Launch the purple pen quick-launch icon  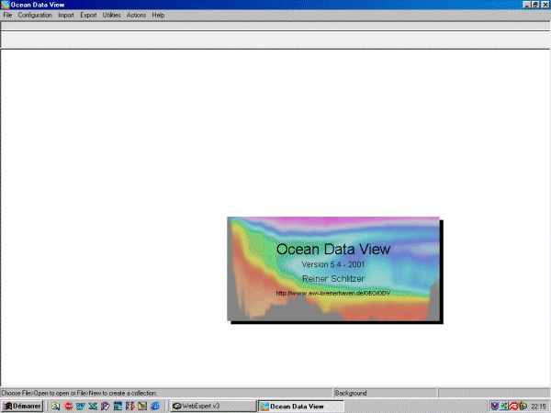click(x=105, y=407)
